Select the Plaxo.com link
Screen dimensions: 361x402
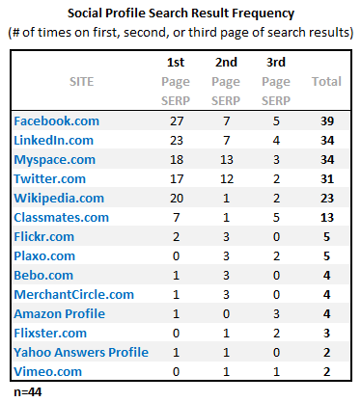coord(44,256)
